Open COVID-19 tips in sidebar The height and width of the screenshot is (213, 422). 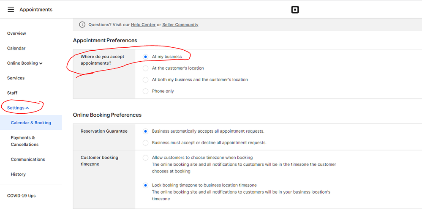tap(21, 196)
